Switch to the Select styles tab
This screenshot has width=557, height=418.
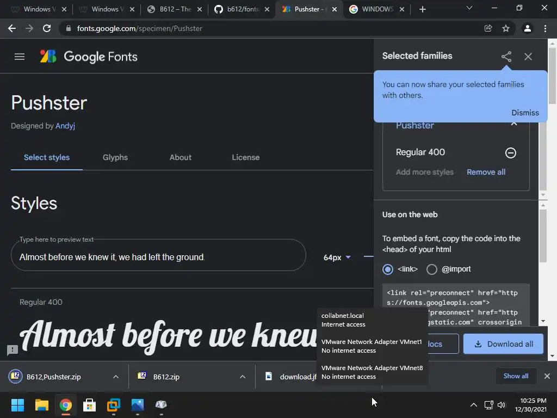(x=47, y=157)
